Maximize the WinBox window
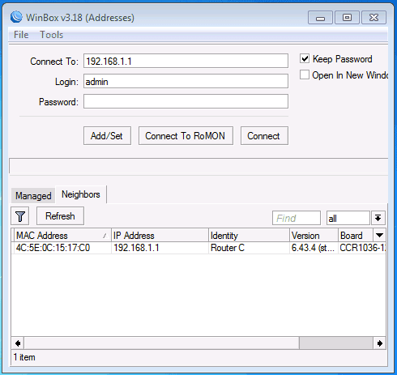Screen dimensions: 397x375 (x=347, y=18)
